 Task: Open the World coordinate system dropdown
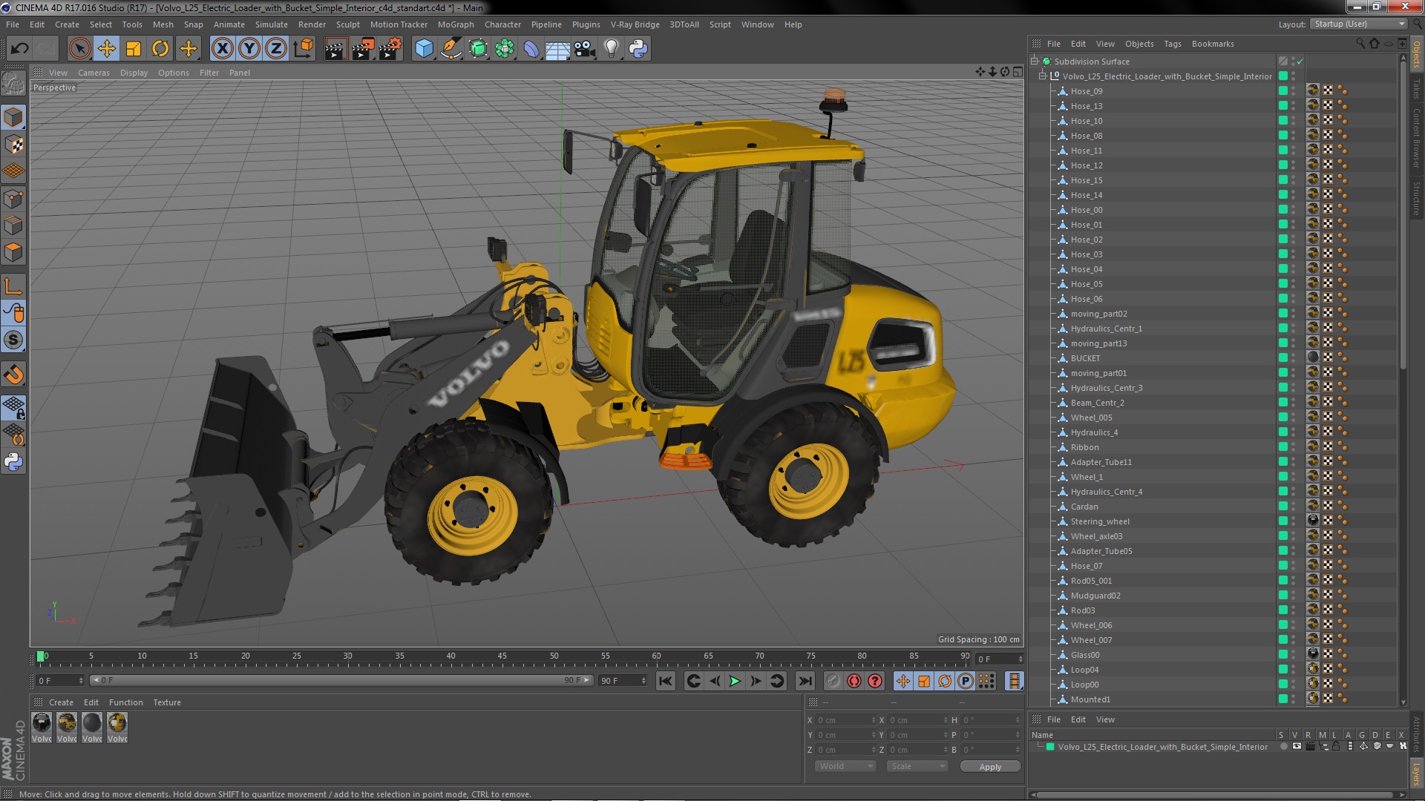845,766
